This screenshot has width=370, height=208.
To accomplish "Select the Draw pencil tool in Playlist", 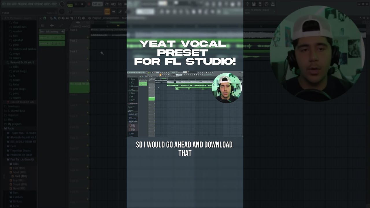I will [51, 18].
